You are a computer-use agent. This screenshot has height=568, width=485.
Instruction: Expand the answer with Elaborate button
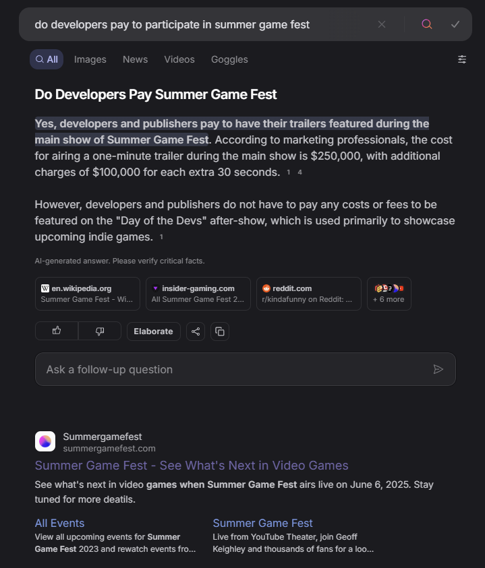click(x=154, y=332)
